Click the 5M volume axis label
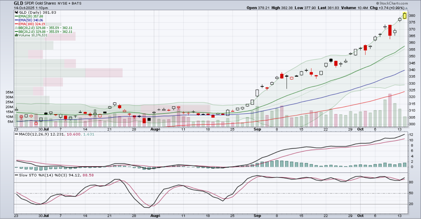Image resolution: width=421 pixels, height=219 pixels. coord(11,122)
